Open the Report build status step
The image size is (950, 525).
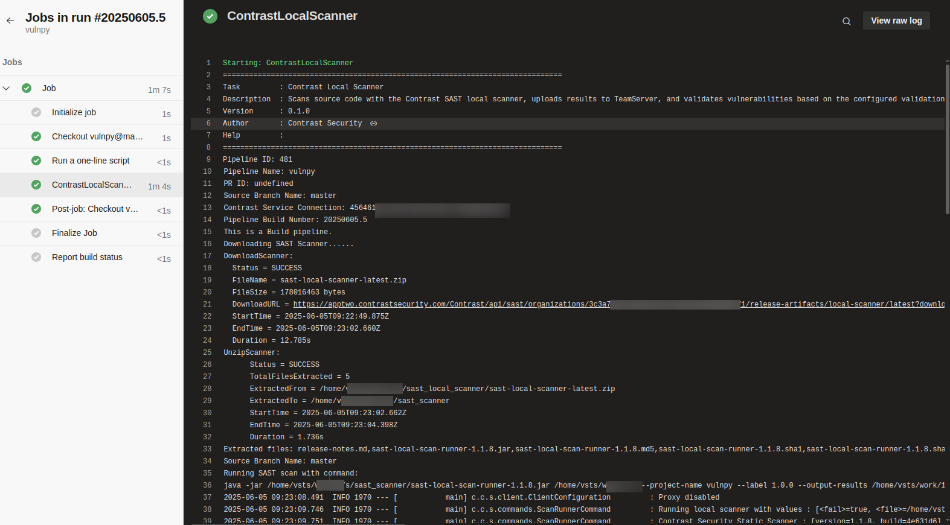click(x=87, y=257)
